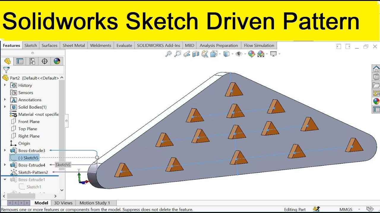Select the Origin tree item
This screenshot has width=380, height=213.
click(20, 143)
